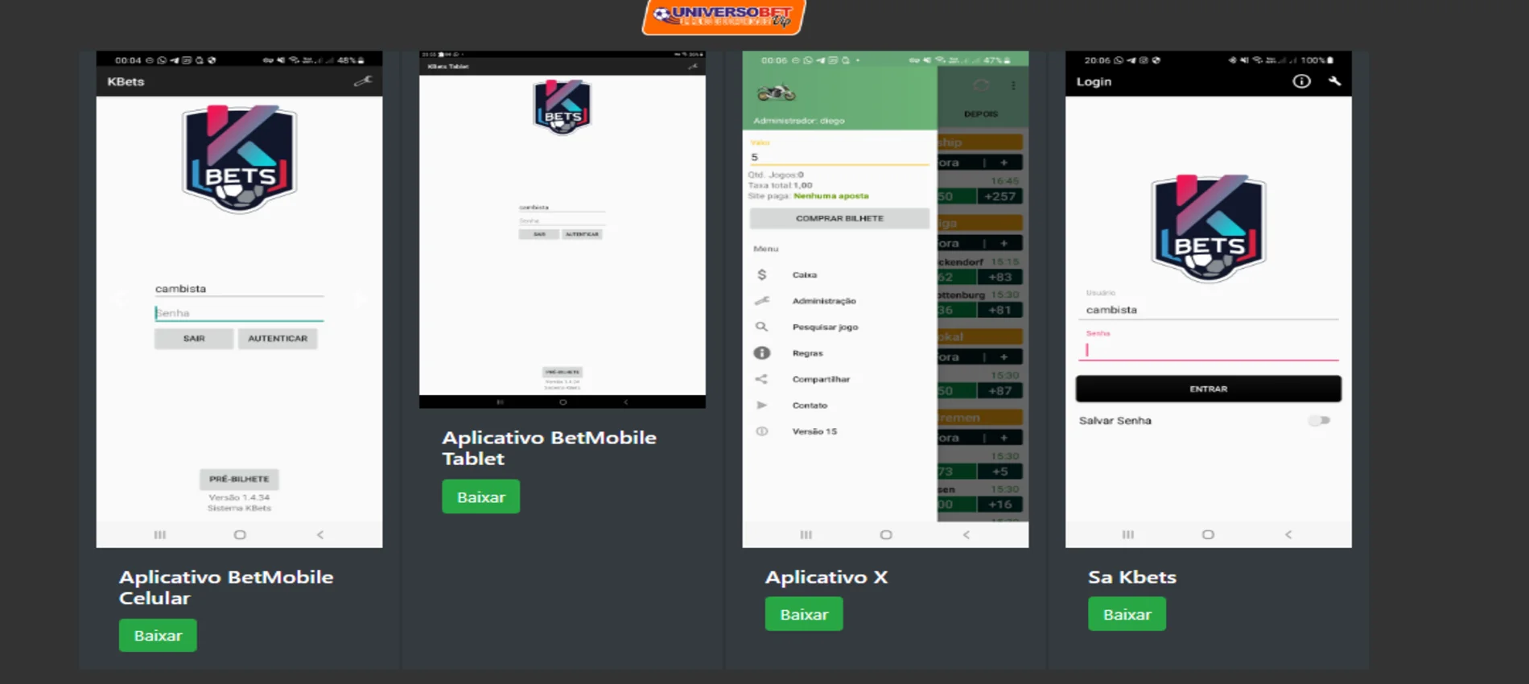This screenshot has height=684, width=1529.
Task: Click wrench icon in Login screenshot header
Action: point(1335,81)
